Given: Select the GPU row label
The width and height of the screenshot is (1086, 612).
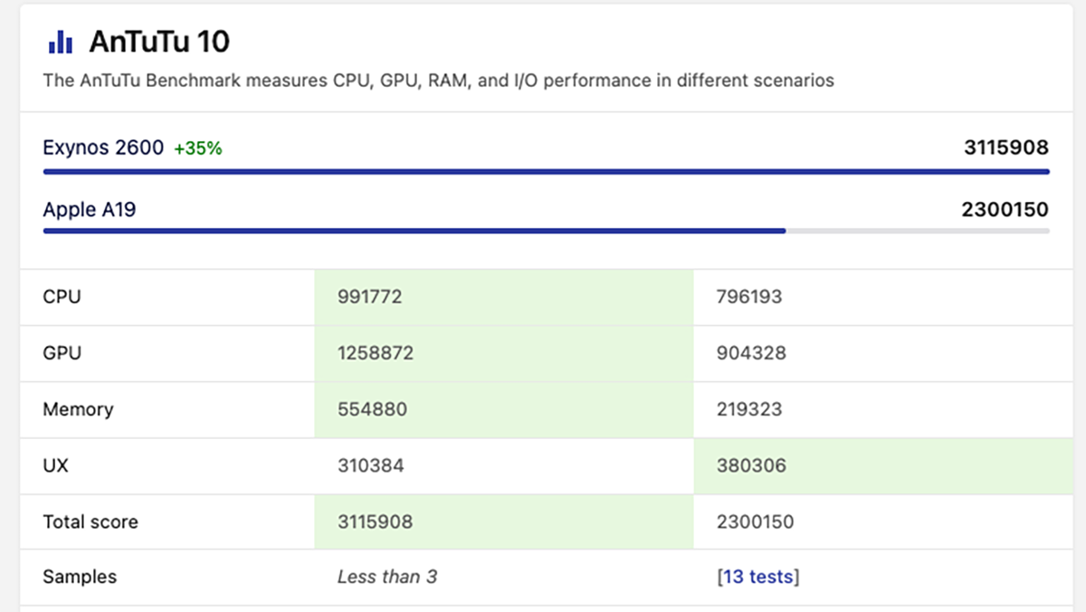Looking at the screenshot, I should tap(62, 352).
